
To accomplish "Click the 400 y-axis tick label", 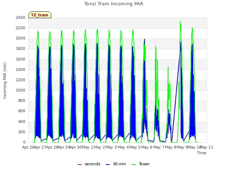I will [22, 121].
